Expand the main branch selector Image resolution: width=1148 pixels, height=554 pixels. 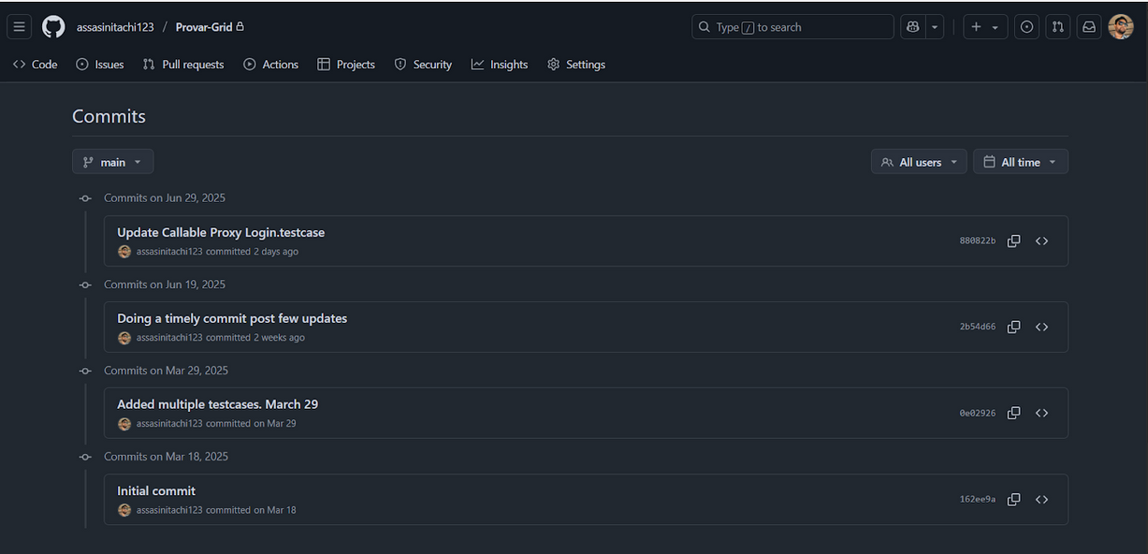[113, 162]
